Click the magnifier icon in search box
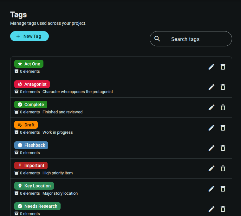Viewport: 241px width, 216px height. (x=157, y=39)
